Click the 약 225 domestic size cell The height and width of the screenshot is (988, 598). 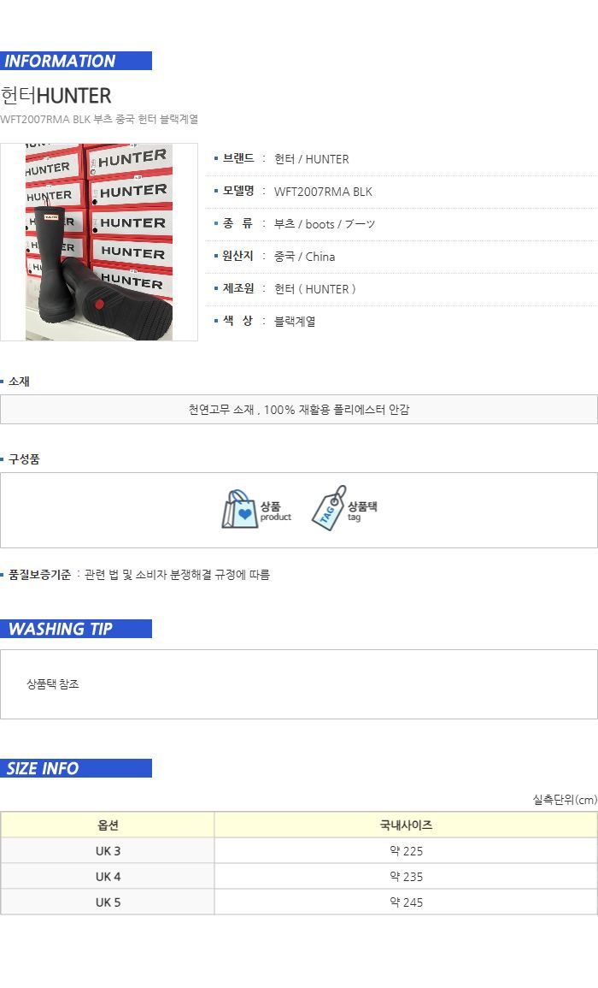click(x=406, y=850)
